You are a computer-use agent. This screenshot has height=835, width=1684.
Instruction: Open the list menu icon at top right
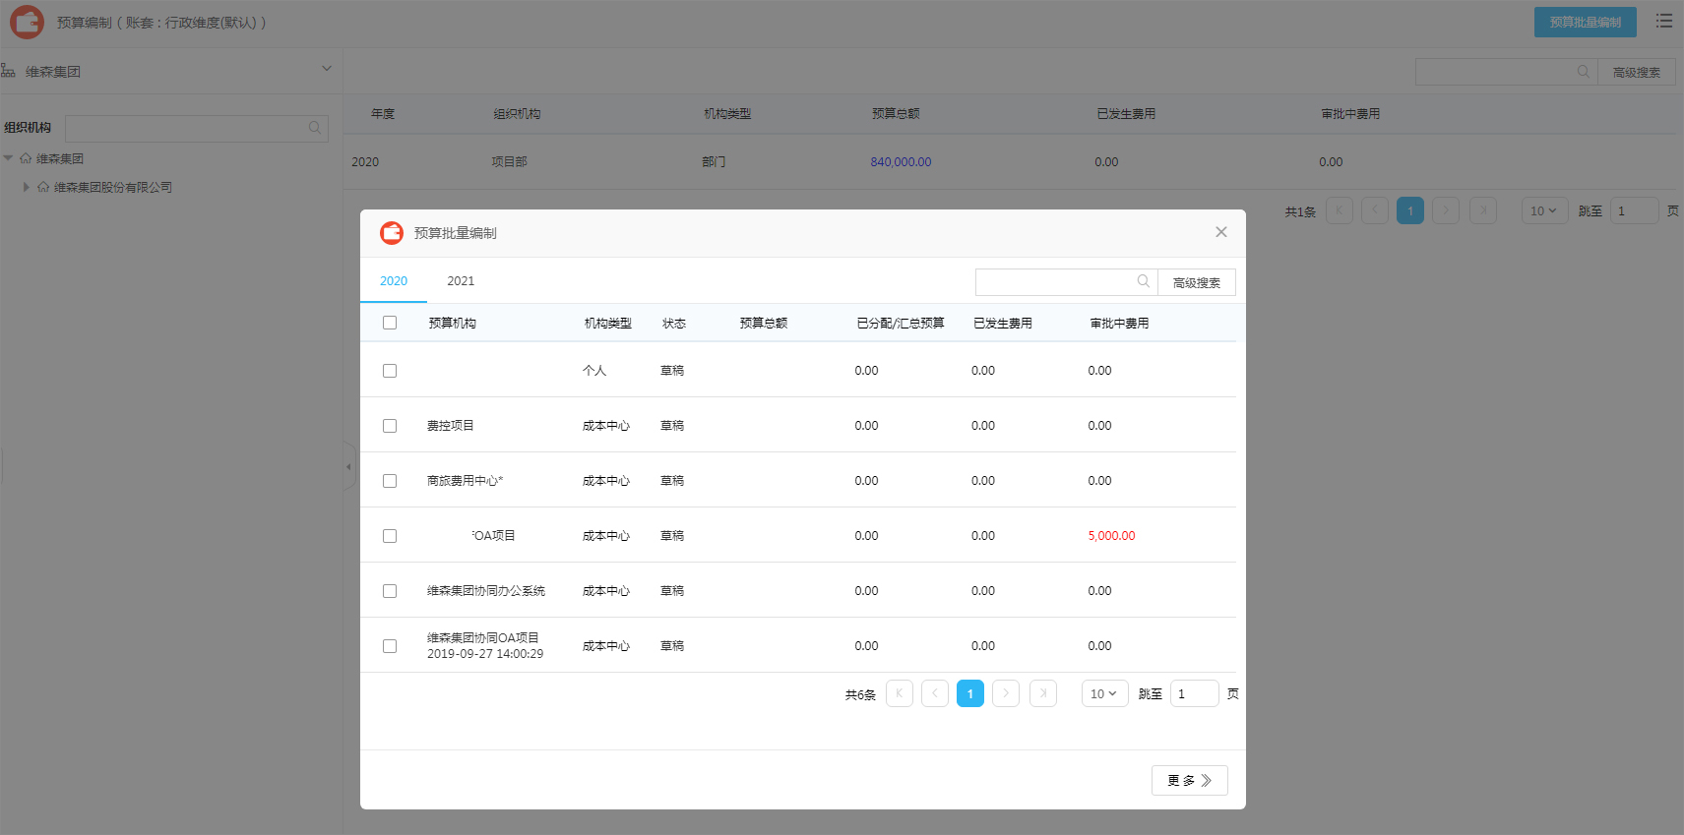[x=1664, y=21]
